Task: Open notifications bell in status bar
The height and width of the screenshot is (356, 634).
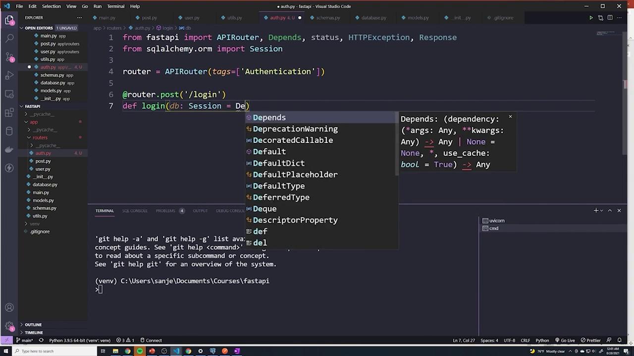Action: (x=620, y=340)
